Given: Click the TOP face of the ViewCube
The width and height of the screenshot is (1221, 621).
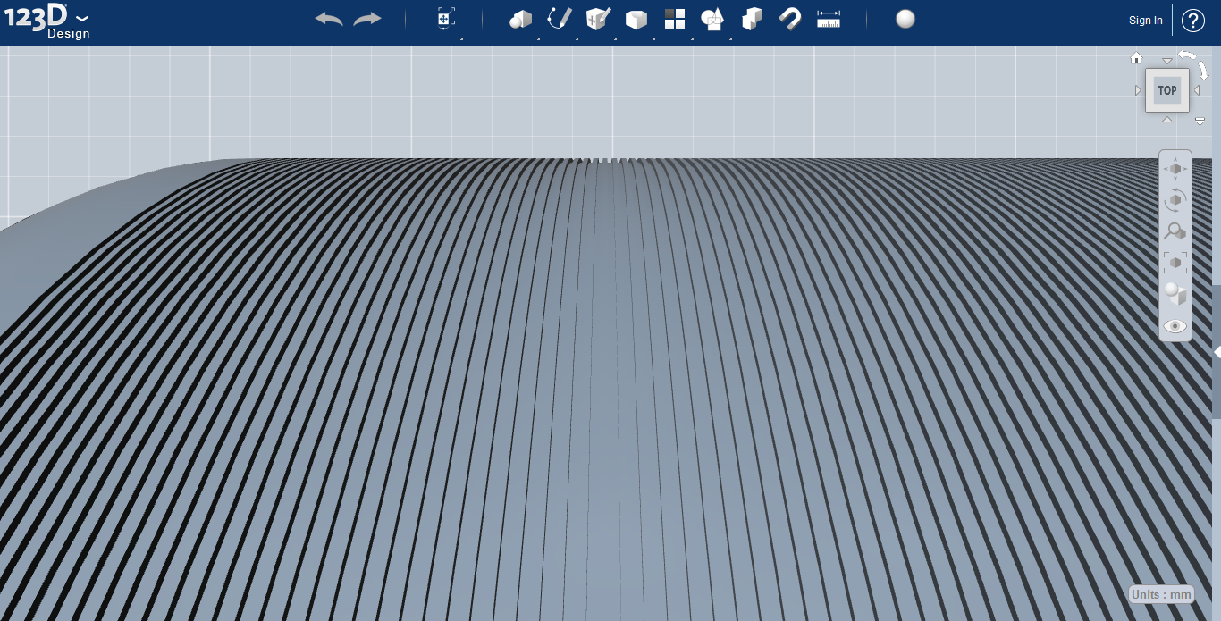Looking at the screenshot, I should pyautogui.click(x=1166, y=89).
